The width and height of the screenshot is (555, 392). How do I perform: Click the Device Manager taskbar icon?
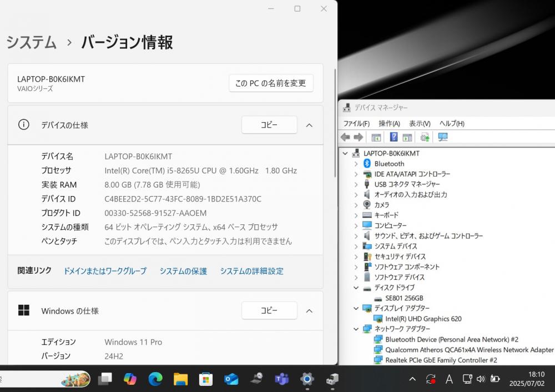point(332,379)
